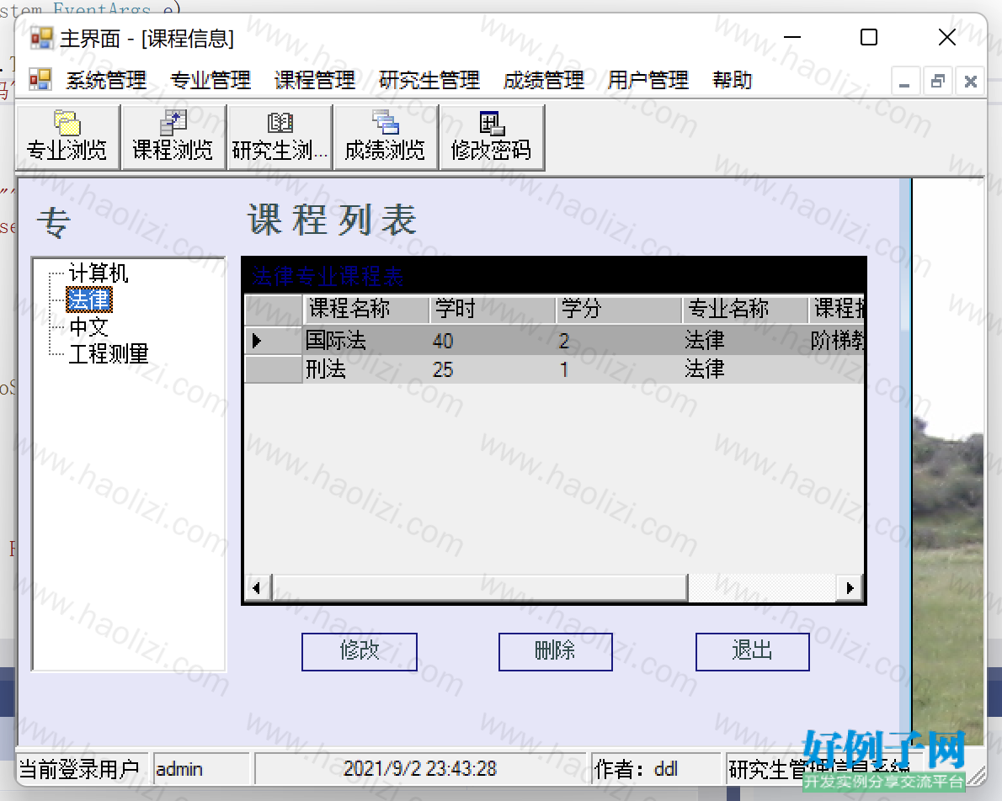This screenshot has width=1002, height=801.
Task: Restore the inner 课程信息 child window
Action: [x=937, y=81]
